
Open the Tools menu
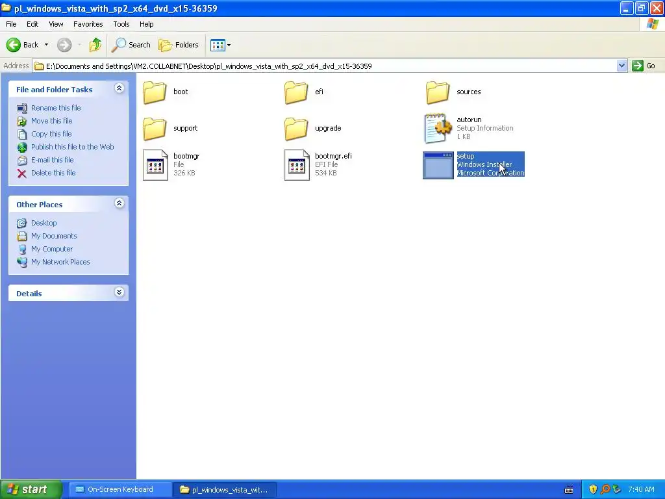tap(121, 24)
